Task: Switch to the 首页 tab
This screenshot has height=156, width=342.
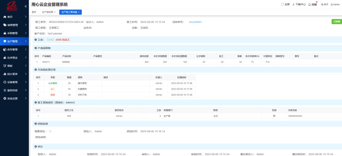Action: coord(34,12)
